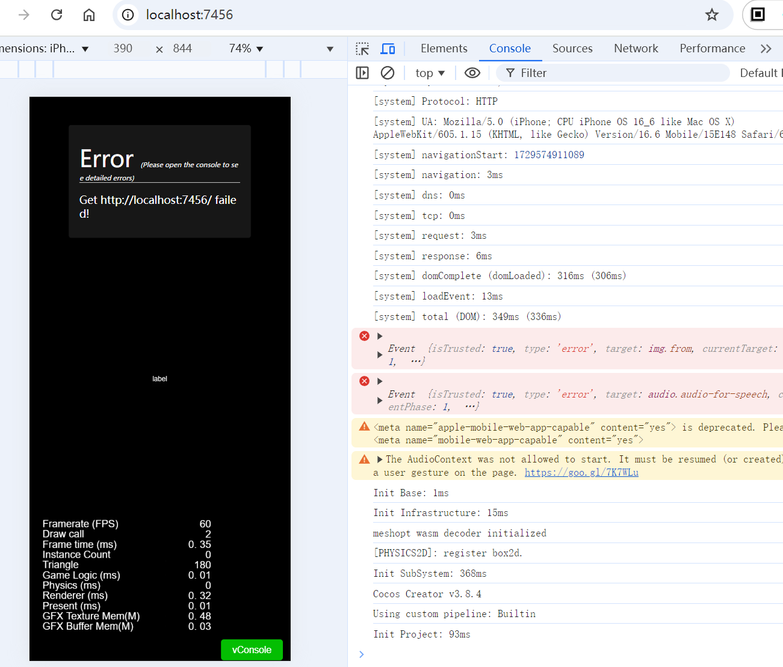
Task: Click the 'label' text in the game view
Action: pos(159,379)
